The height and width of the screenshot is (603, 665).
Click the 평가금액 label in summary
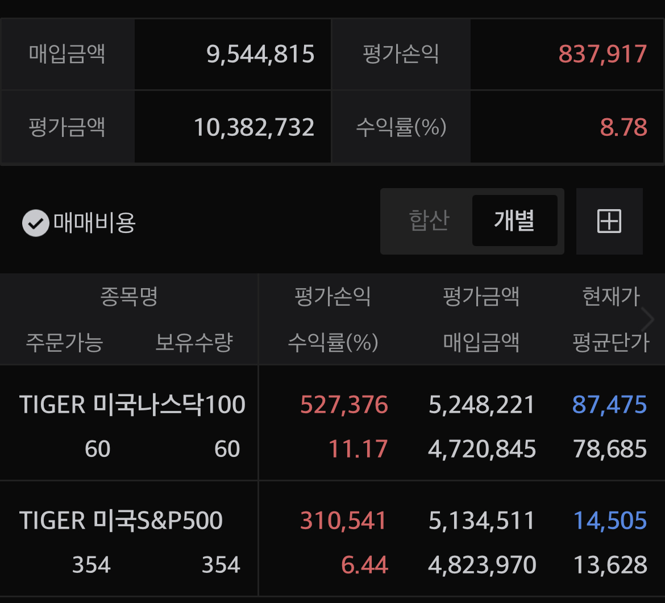(67, 127)
